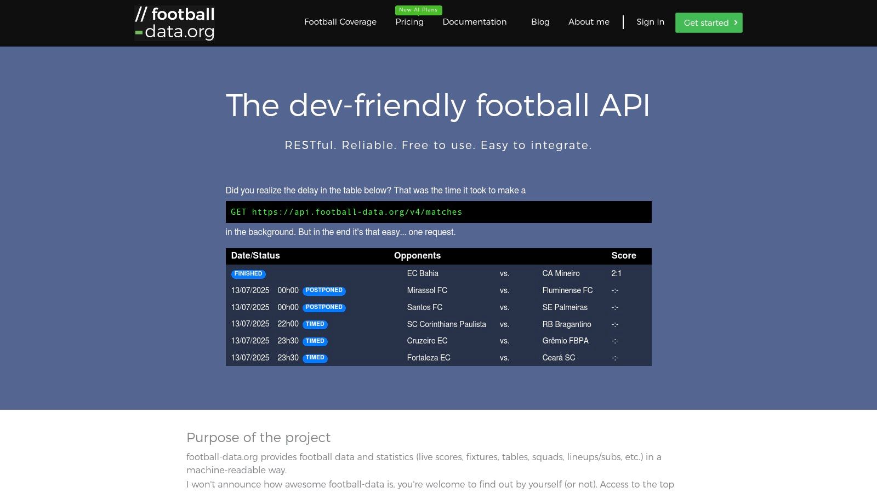The height and width of the screenshot is (493, 877).
Task: Click the 23h30 time in the Cruzeiro EC row
Action: tap(288, 341)
